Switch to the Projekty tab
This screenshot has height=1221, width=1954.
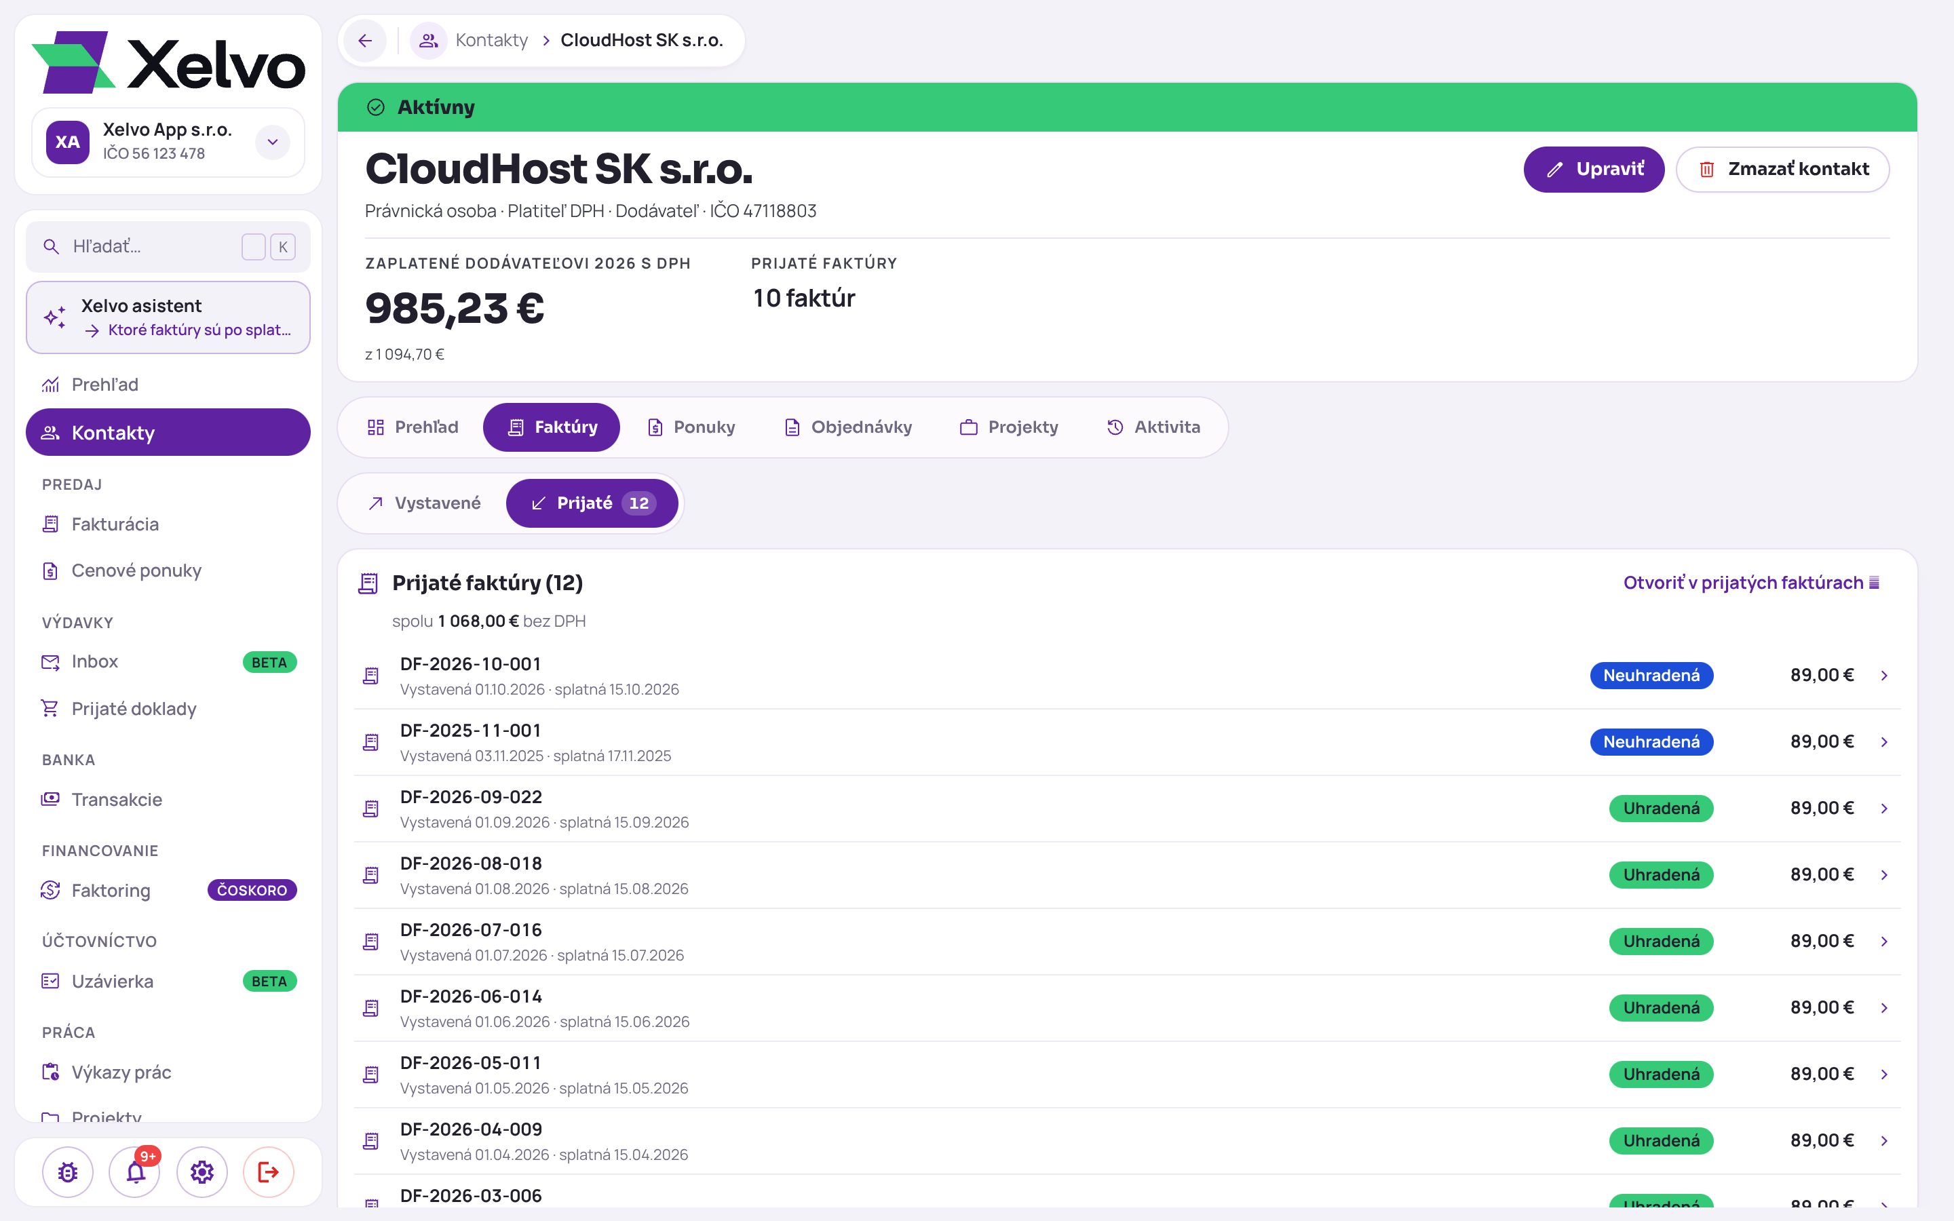pyautogui.click(x=1008, y=427)
